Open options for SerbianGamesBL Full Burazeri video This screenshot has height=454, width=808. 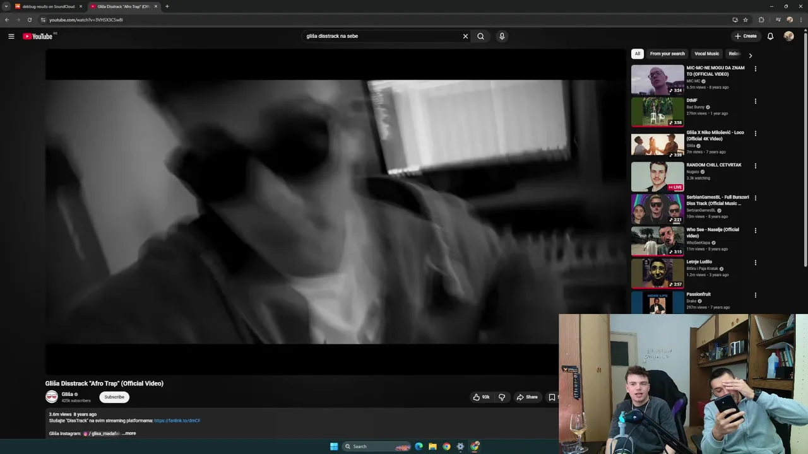(x=755, y=198)
